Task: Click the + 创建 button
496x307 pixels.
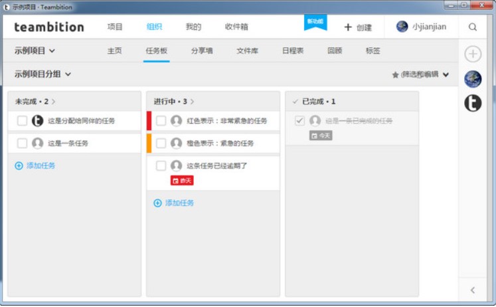Action: tap(358, 27)
